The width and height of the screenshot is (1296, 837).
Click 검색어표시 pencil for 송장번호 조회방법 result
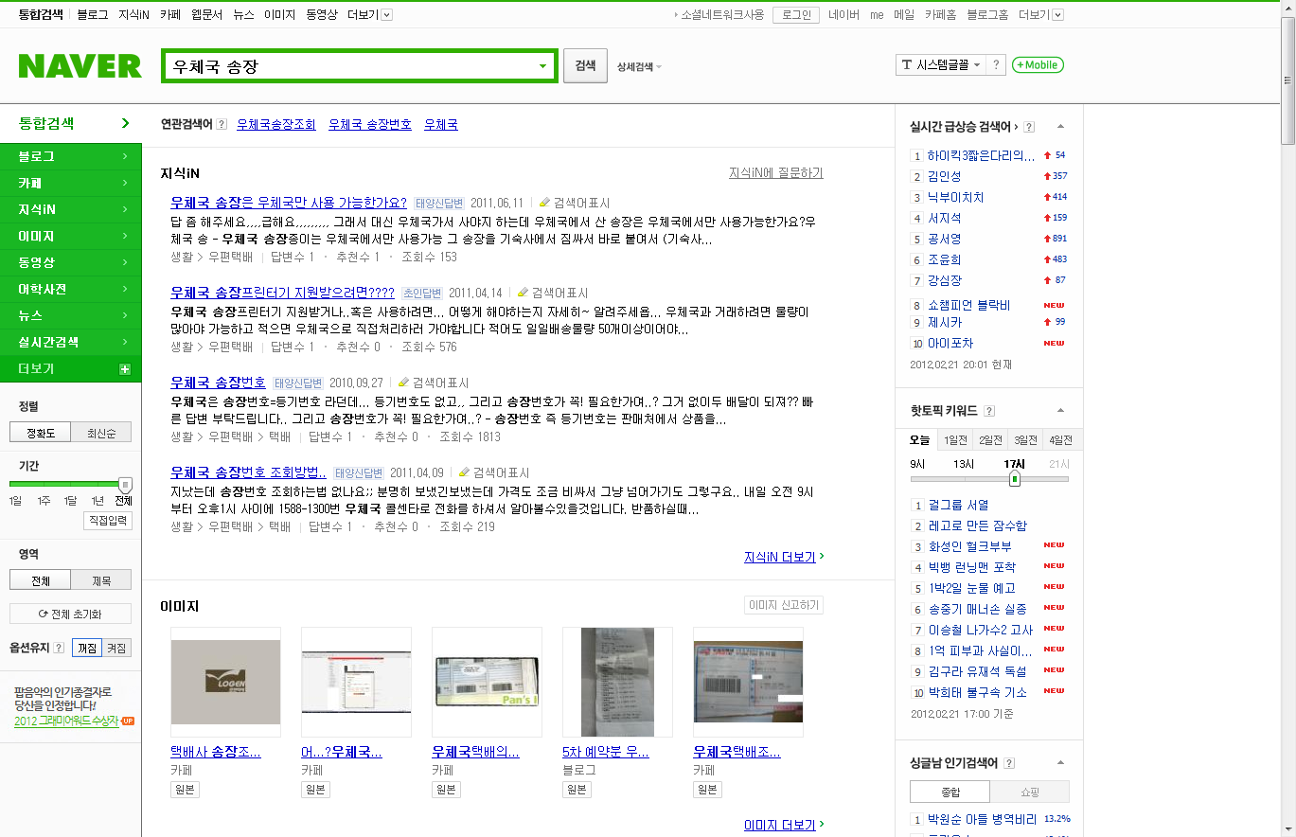point(493,472)
